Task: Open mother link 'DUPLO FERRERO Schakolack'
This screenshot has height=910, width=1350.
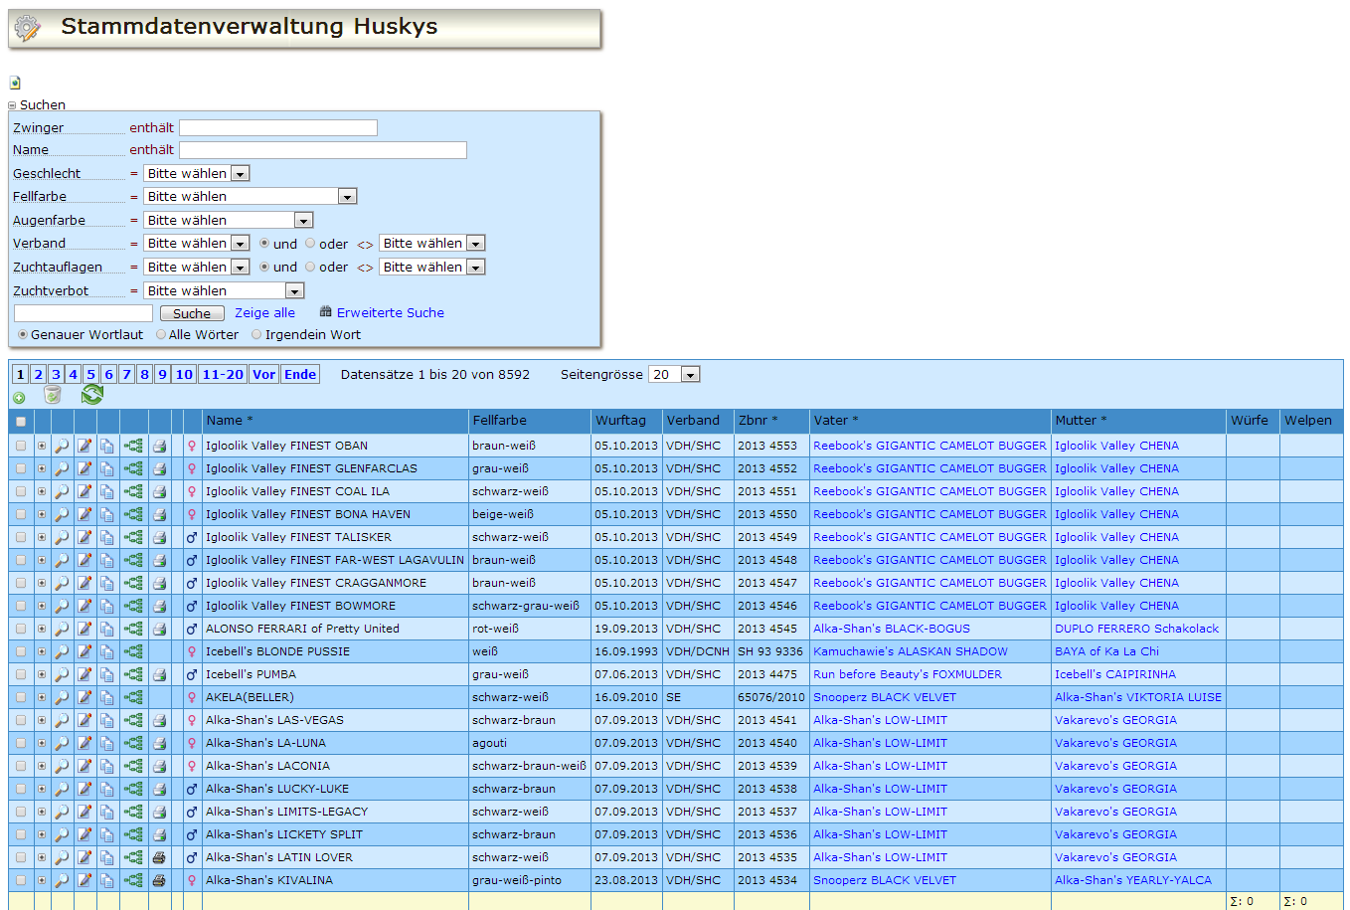Action: tap(1136, 629)
